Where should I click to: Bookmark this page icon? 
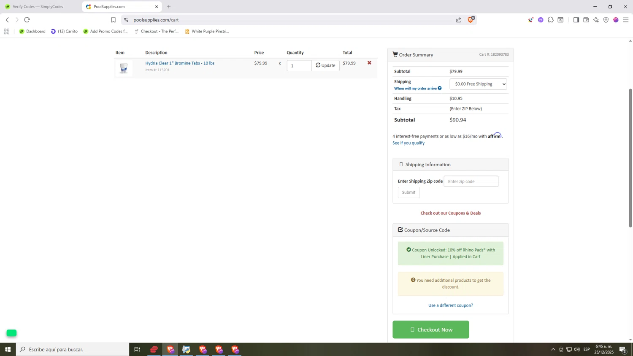113,20
